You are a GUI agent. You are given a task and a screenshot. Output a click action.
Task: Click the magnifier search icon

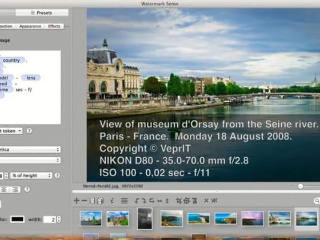(x=317, y=201)
